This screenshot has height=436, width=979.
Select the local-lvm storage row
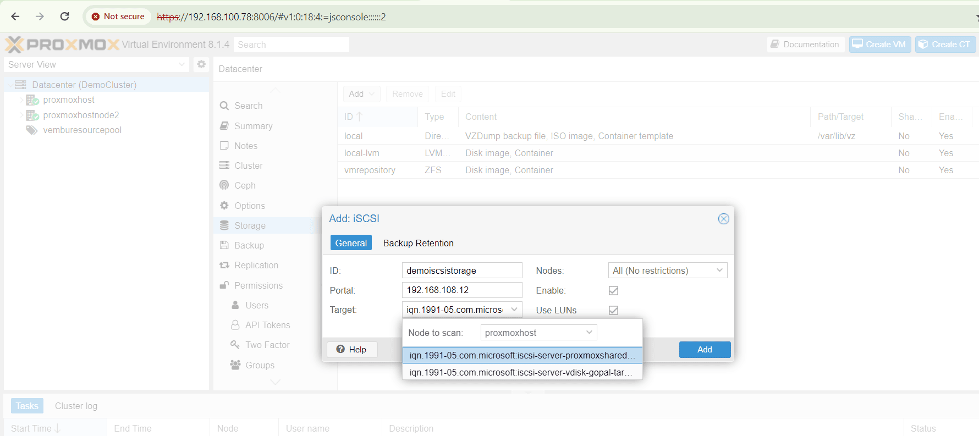point(658,153)
